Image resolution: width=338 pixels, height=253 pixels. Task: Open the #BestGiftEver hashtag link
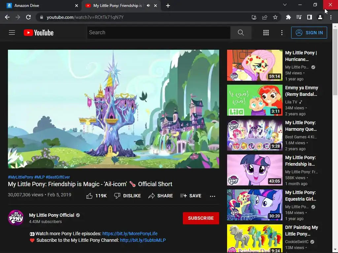pyautogui.click(x=58, y=177)
